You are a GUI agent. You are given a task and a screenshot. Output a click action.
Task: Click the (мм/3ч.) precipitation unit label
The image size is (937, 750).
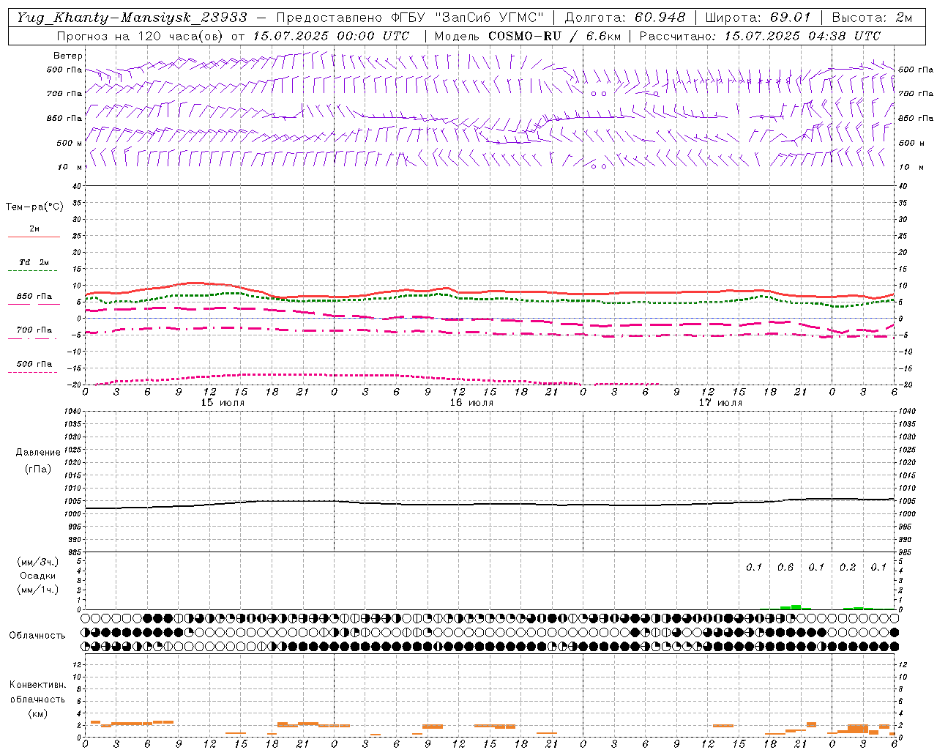click(x=38, y=562)
